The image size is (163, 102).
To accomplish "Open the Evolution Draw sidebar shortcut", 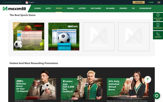I will (x=158, y=17).
